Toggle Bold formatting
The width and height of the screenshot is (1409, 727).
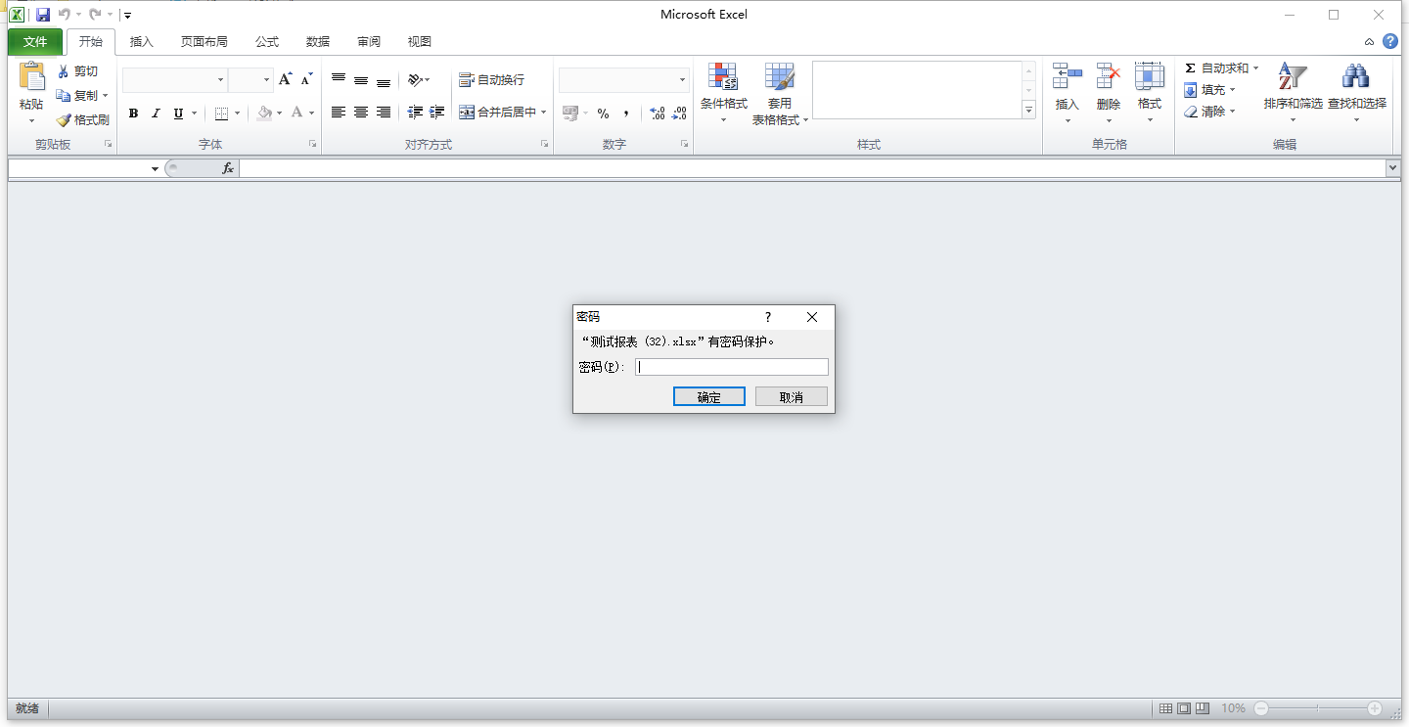pos(133,114)
